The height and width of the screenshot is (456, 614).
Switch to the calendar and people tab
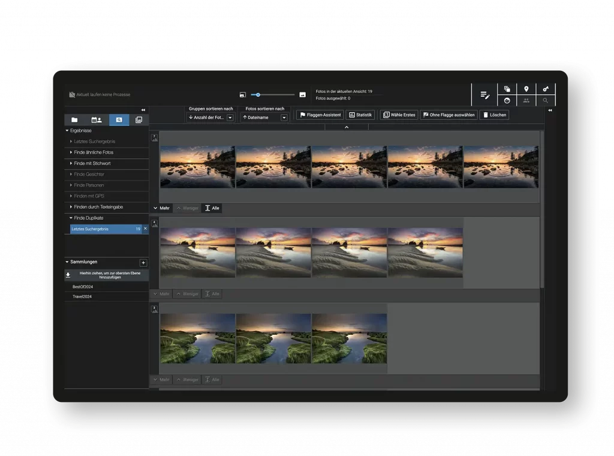[97, 120]
